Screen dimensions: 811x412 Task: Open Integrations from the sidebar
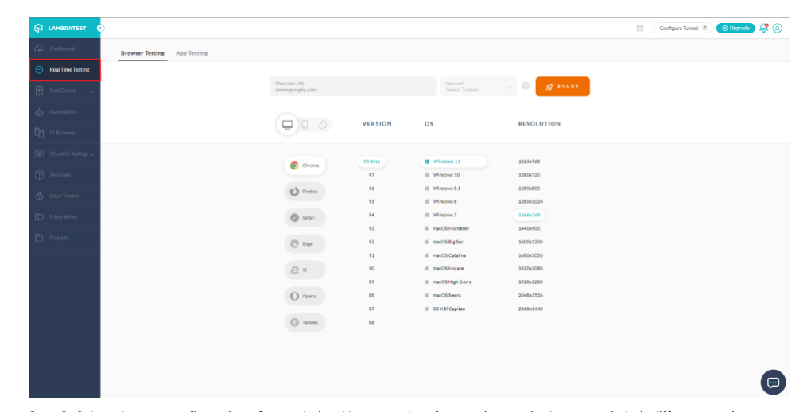pos(63,217)
